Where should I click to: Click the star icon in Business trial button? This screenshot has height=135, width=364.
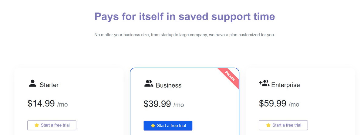[x=153, y=126]
